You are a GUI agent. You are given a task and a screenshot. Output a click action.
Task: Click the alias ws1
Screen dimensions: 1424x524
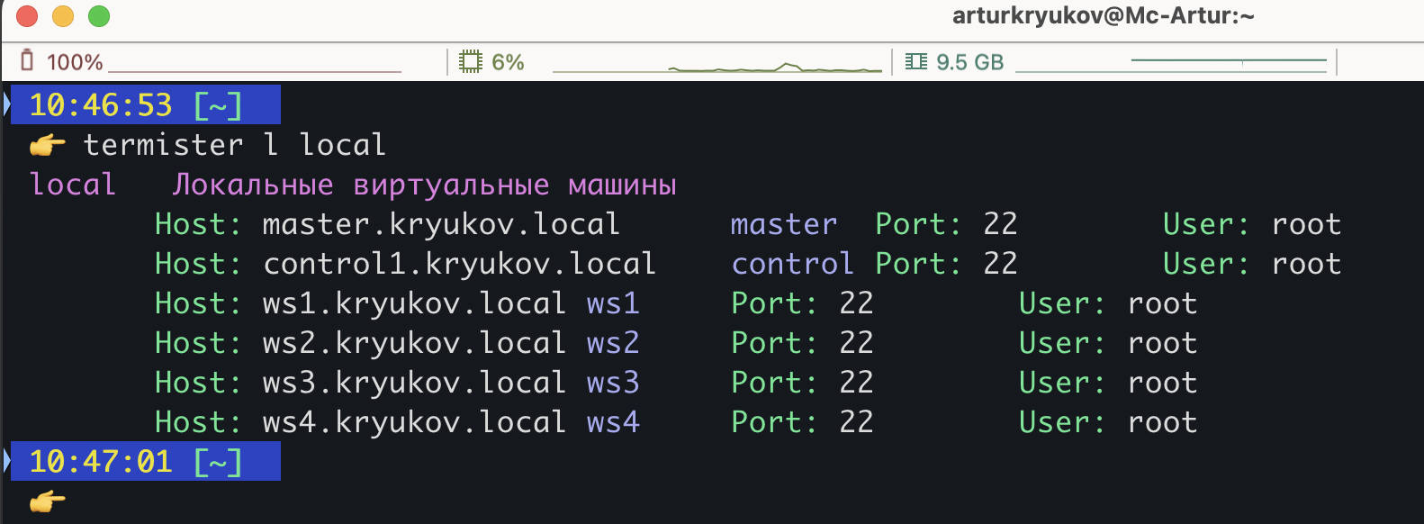[613, 303]
